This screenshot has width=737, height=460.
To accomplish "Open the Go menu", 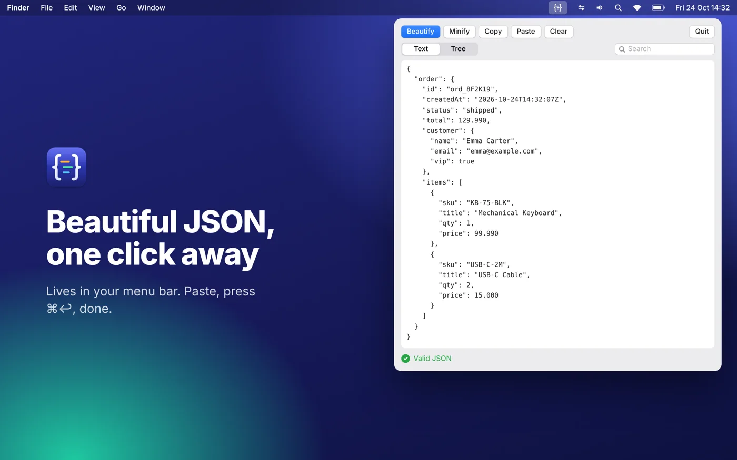I will [121, 8].
